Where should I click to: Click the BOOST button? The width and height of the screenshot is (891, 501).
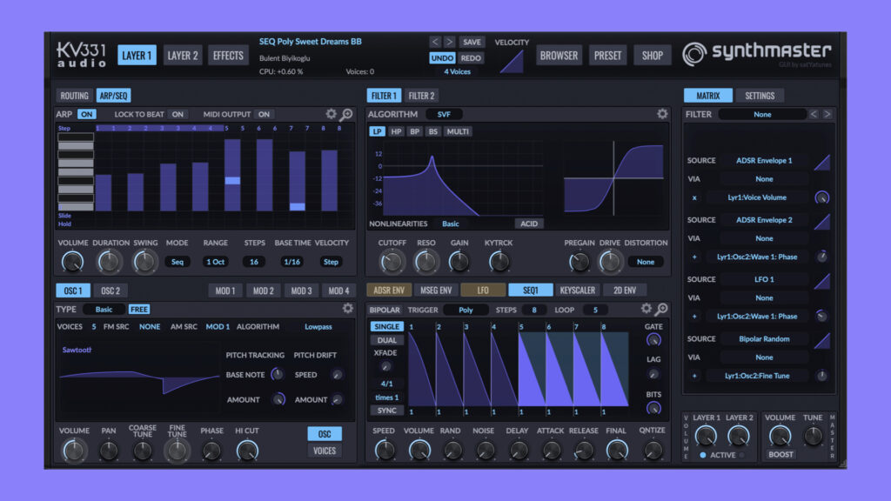point(780,454)
